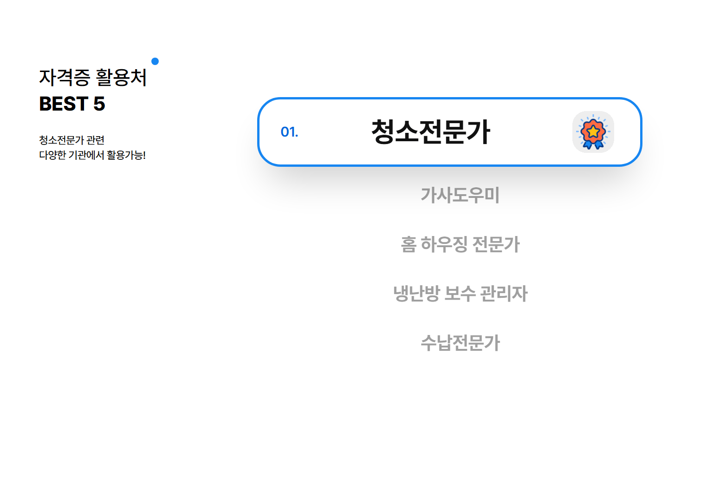Click the 다양한 기관에서 활용가능! text
The height and width of the screenshot is (479, 720).
click(92, 155)
